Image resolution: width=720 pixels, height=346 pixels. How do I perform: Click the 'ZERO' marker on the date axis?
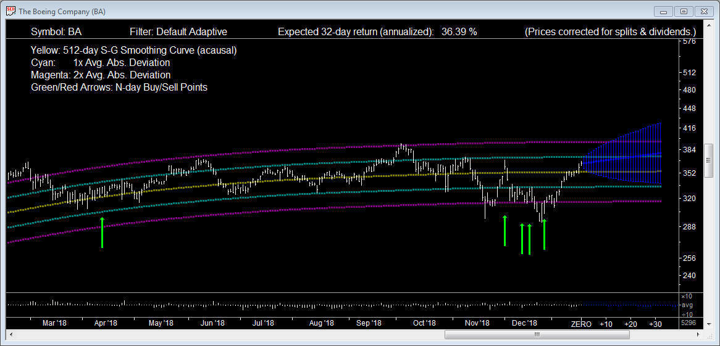click(x=581, y=324)
